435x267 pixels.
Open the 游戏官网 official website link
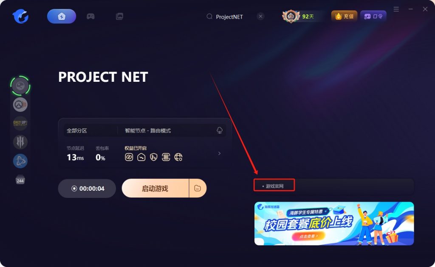(x=274, y=186)
